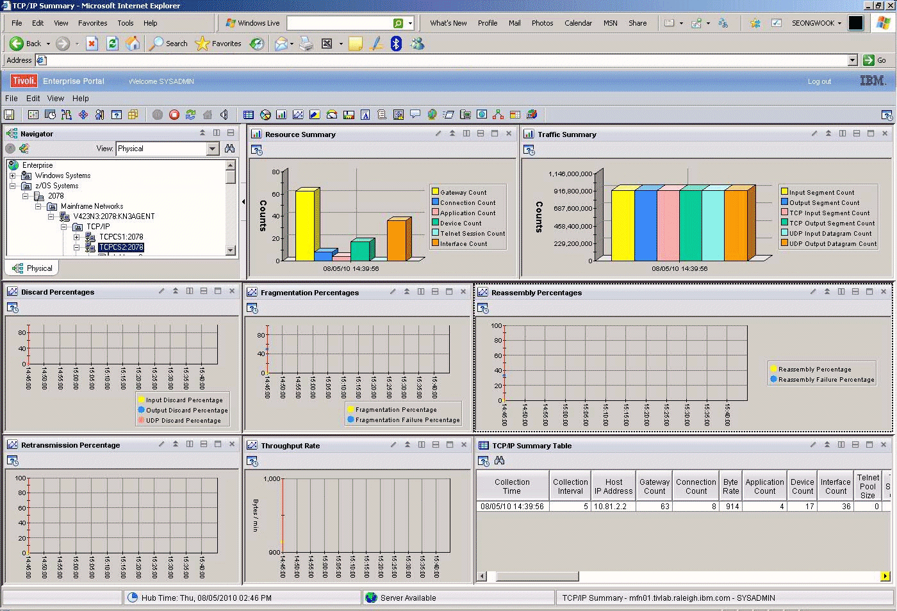Click the Bluetooth icon in IE toolbar
Viewport: 897px width, 611px height.
[396, 44]
